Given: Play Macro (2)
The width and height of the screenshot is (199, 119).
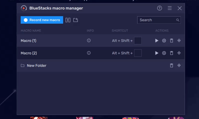Looking at the screenshot, I should pyautogui.click(x=157, y=53).
